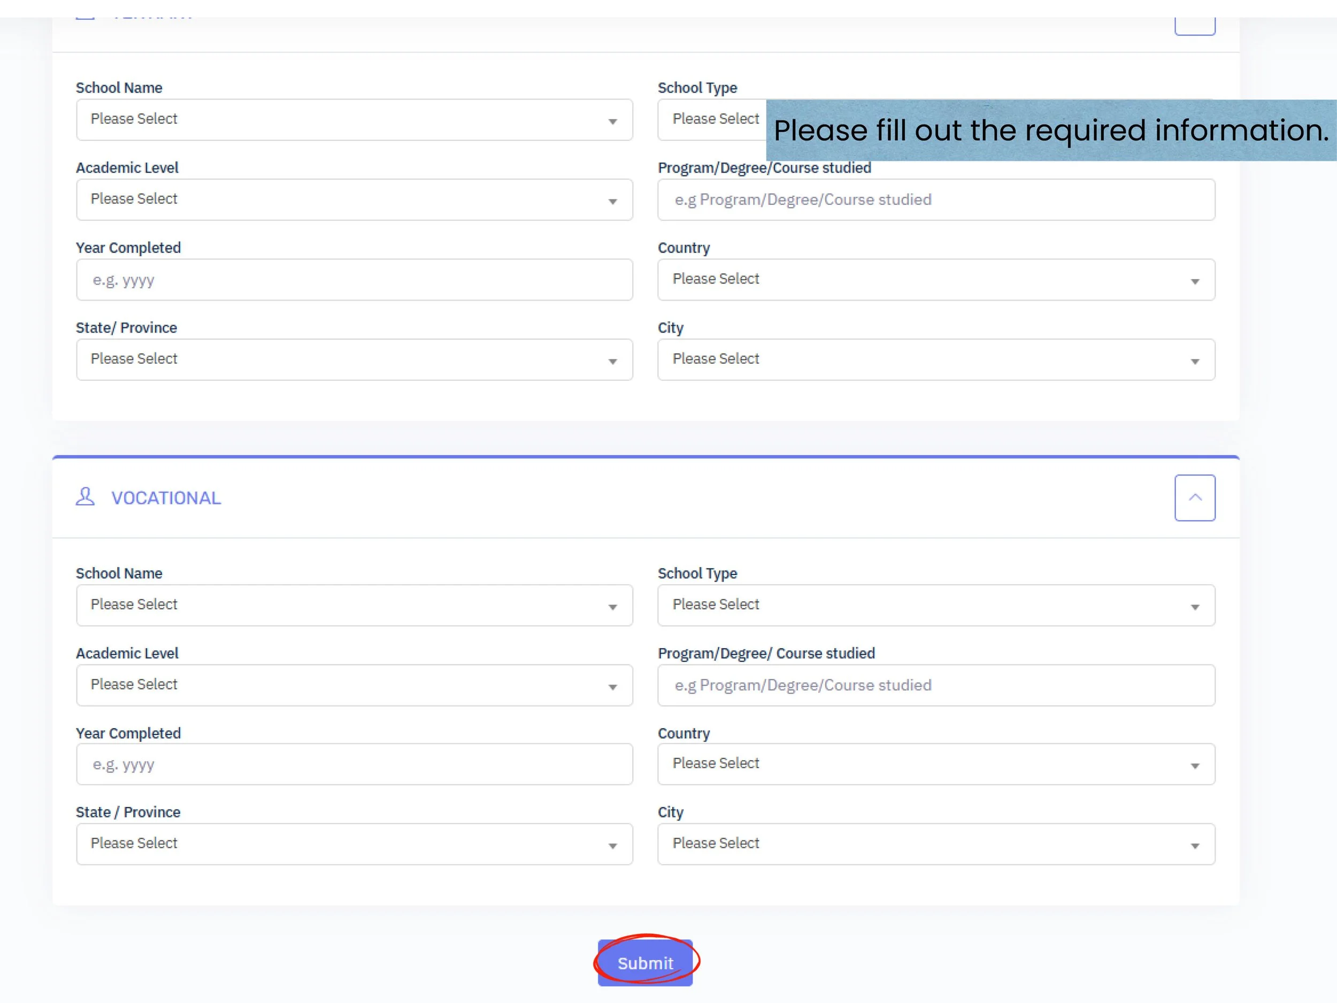
Task: Click vocational Year Completed input field
Action: tap(354, 764)
